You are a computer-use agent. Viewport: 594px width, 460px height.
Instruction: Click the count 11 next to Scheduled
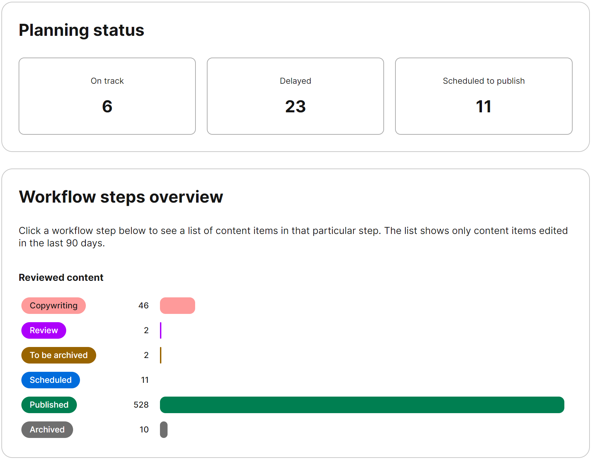(145, 380)
